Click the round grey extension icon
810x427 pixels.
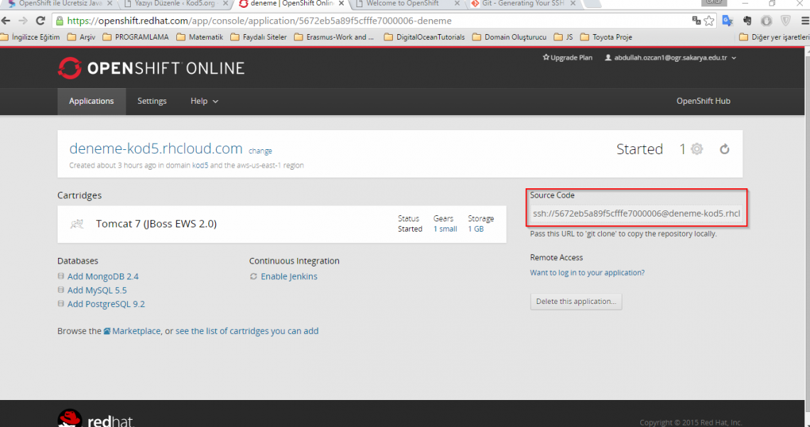(x=767, y=21)
